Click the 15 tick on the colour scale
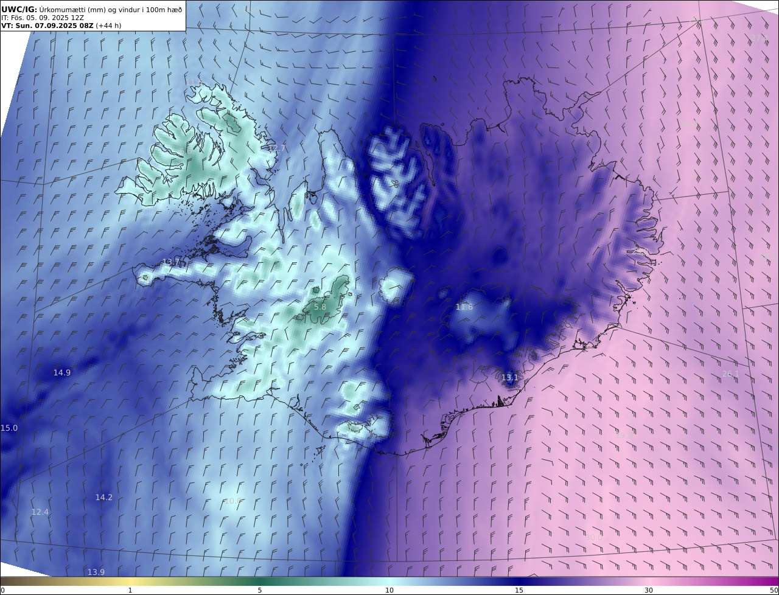 click(519, 591)
